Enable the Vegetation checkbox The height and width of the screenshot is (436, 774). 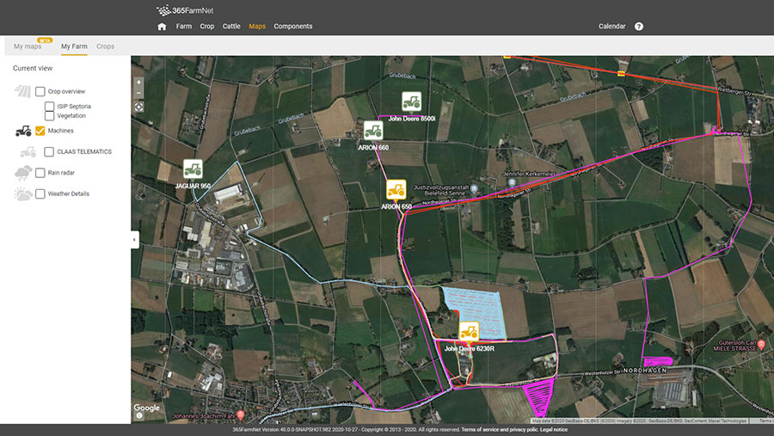pyautogui.click(x=49, y=115)
